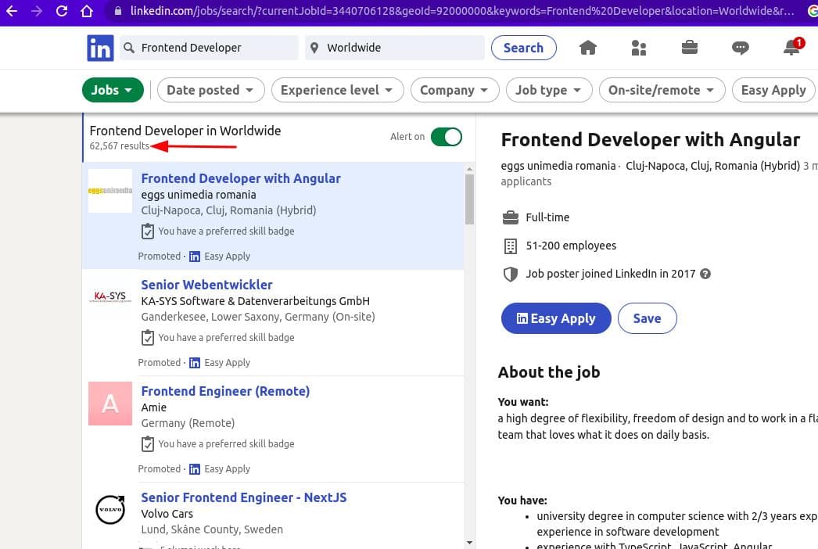Click skill badge icon under Amie job
The width and height of the screenshot is (818, 549).
pyautogui.click(x=148, y=444)
